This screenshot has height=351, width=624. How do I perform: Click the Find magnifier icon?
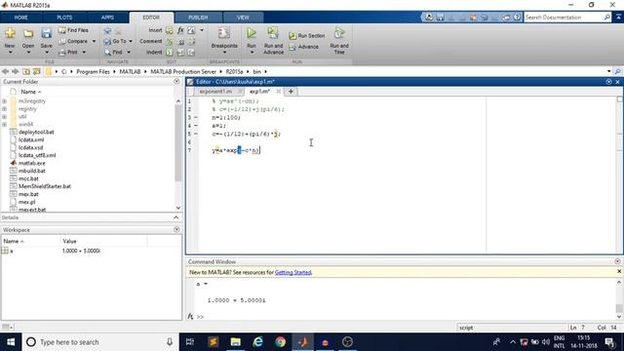(107, 52)
